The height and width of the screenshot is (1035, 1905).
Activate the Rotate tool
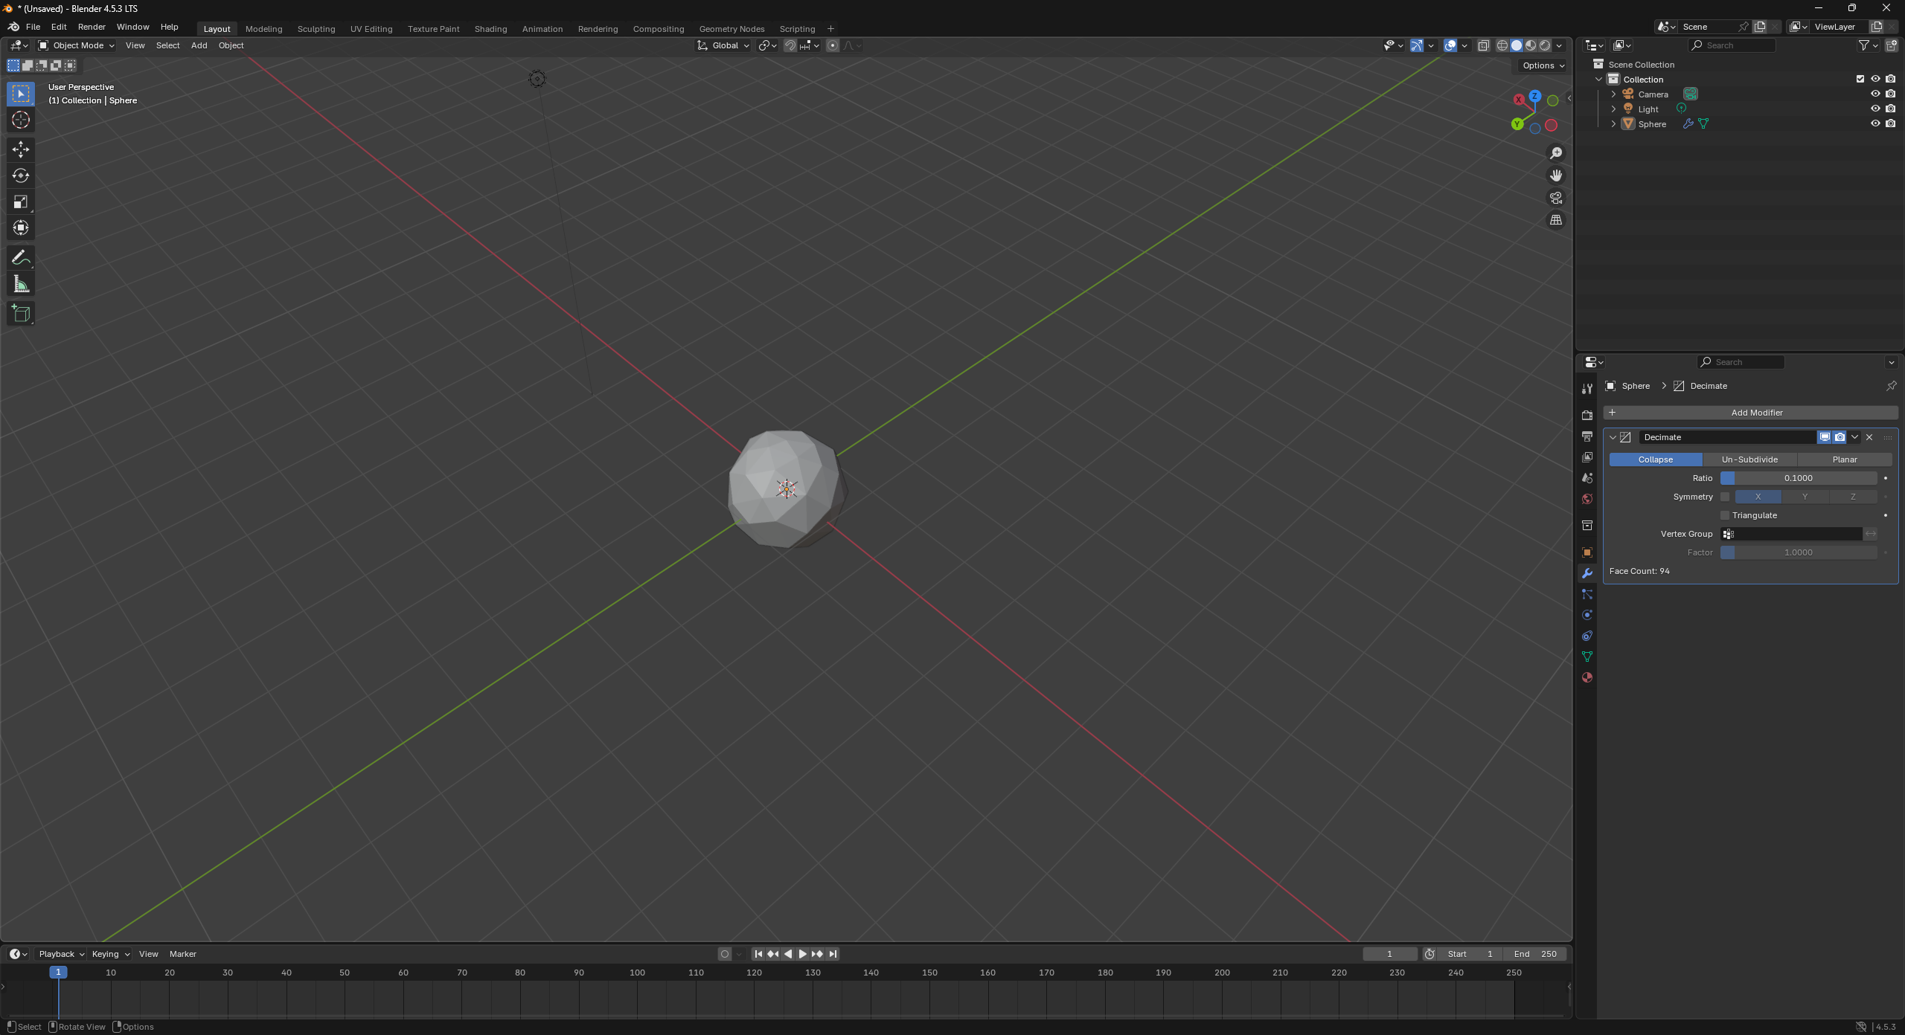click(21, 175)
